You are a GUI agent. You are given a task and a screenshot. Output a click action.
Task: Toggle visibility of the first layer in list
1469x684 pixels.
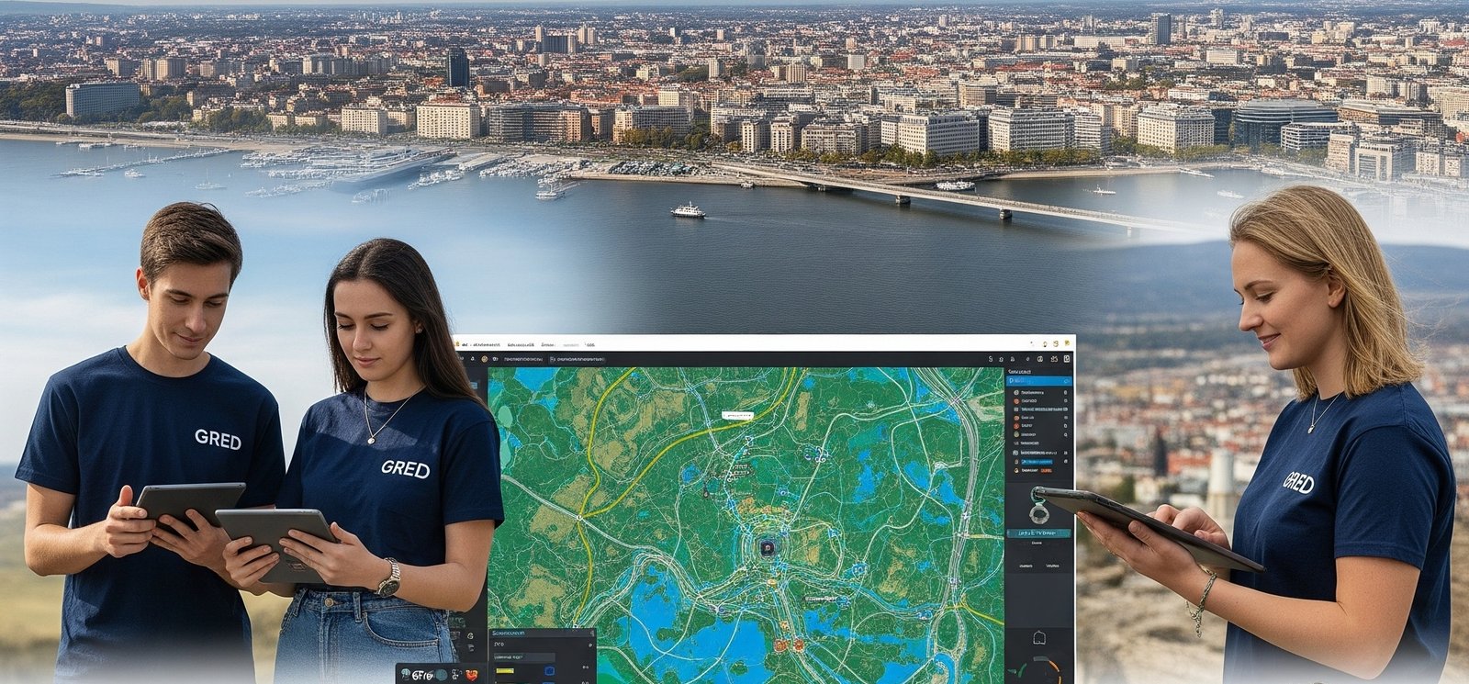coord(1064,393)
